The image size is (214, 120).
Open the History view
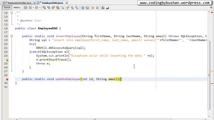click(x=17, y=7)
